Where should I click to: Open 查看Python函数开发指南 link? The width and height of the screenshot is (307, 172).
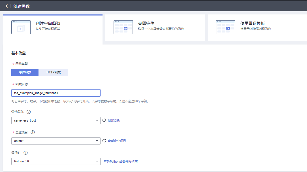click(121, 162)
